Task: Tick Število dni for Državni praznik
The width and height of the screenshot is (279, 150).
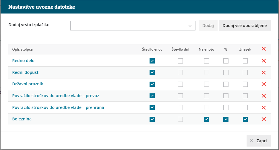Action: [180, 84]
